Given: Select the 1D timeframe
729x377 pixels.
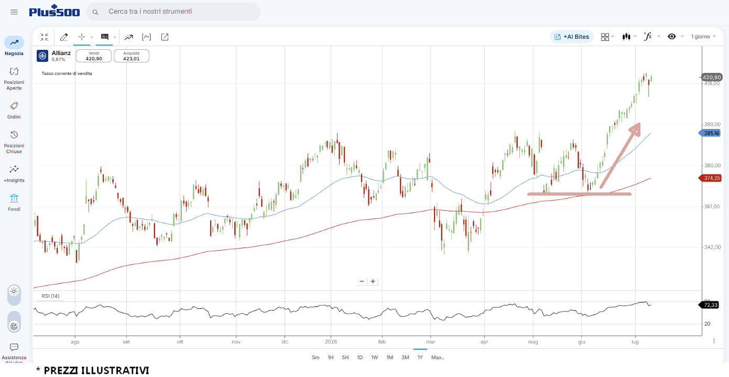Looking at the screenshot, I should (360, 358).
